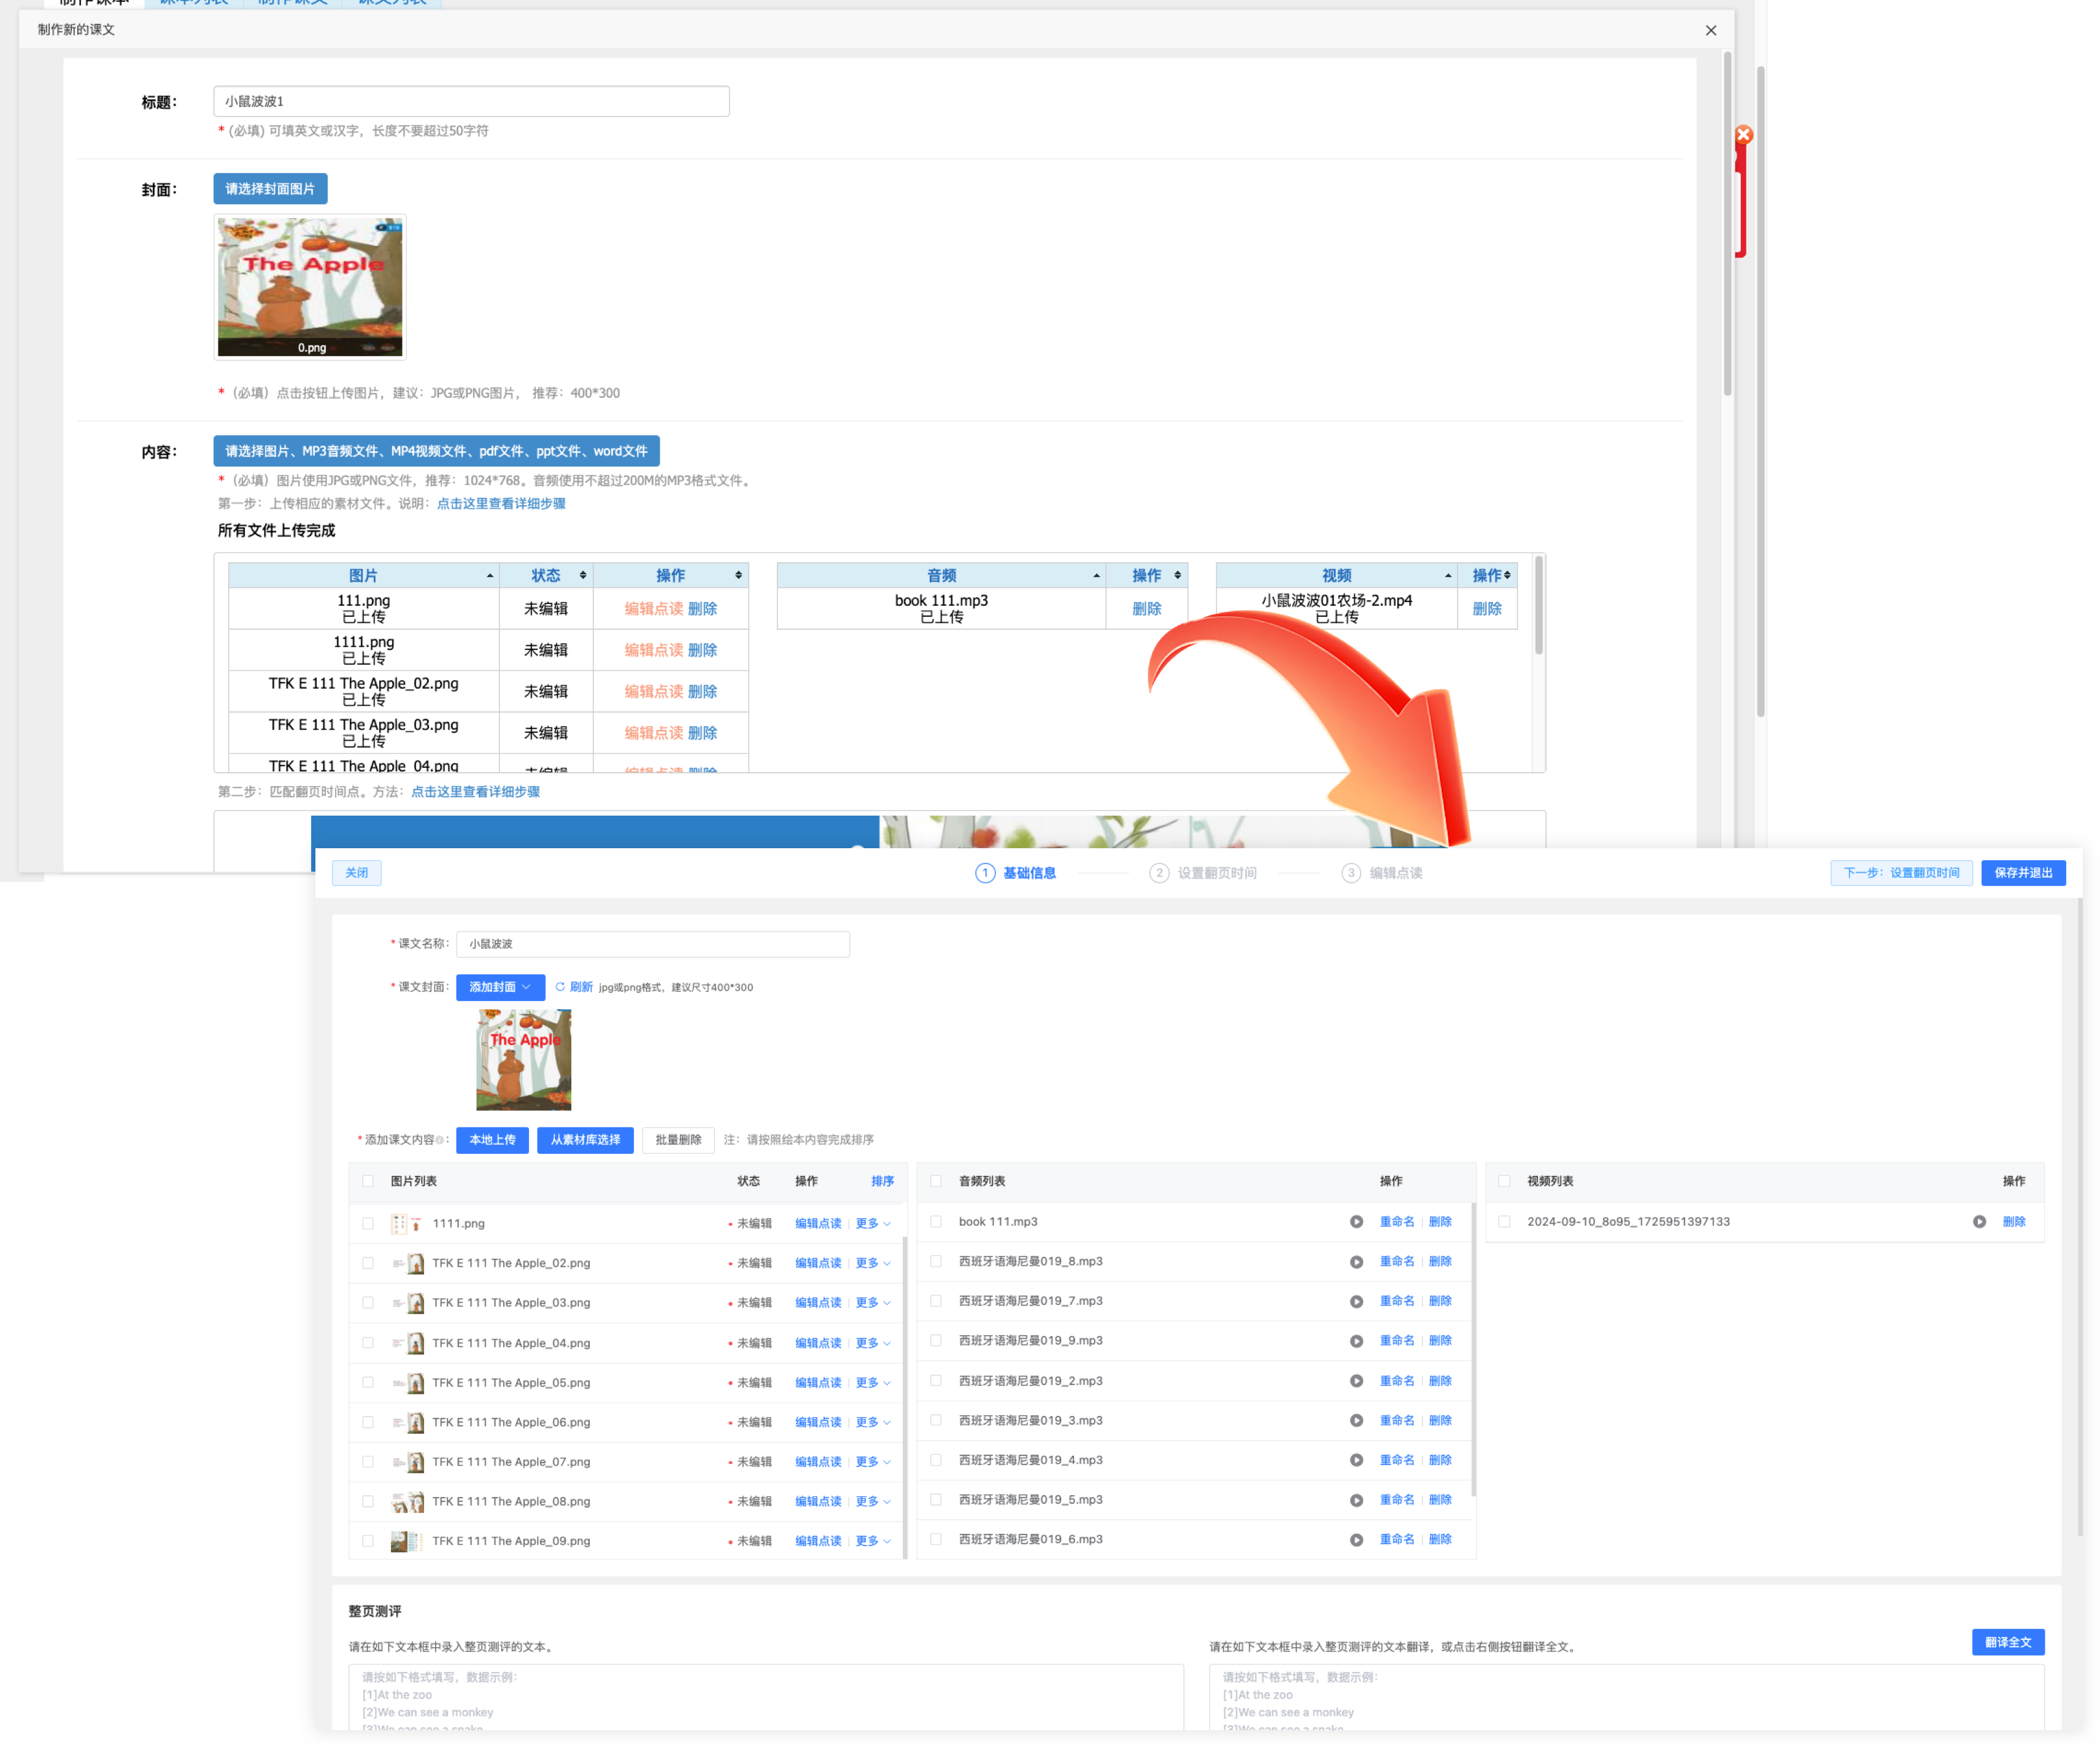Play audio 西班牙语海尼曼019_8.mp3
This screenshot has height=1748, width=2100.
pyautogui.click(x=1356, y=1262)
